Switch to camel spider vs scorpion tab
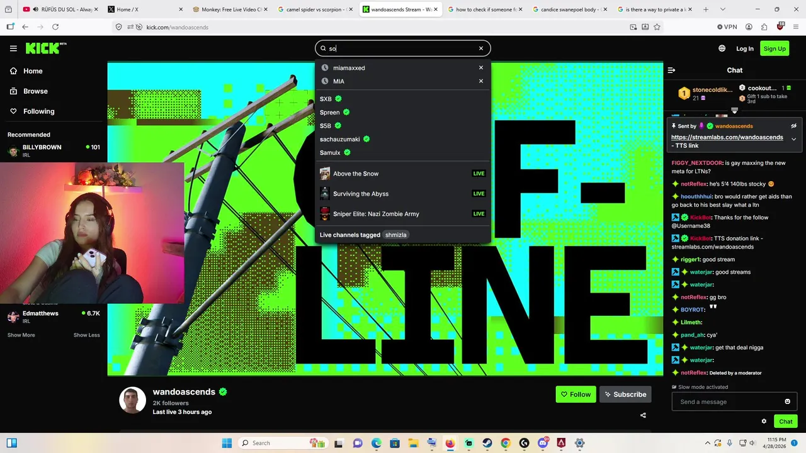This screenshot has width=806, height=453. (315, 9)
